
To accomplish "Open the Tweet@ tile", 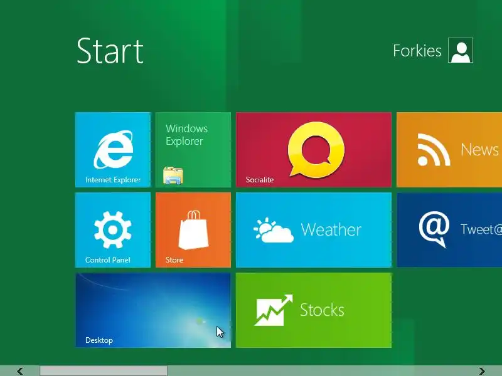I will coord(449,230).
